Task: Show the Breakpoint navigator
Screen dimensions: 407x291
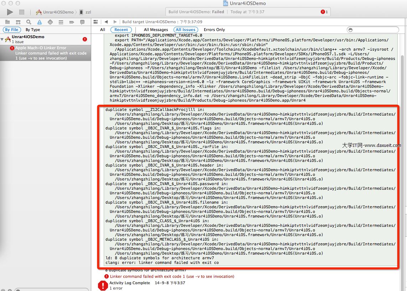Action: pos(72,22)
